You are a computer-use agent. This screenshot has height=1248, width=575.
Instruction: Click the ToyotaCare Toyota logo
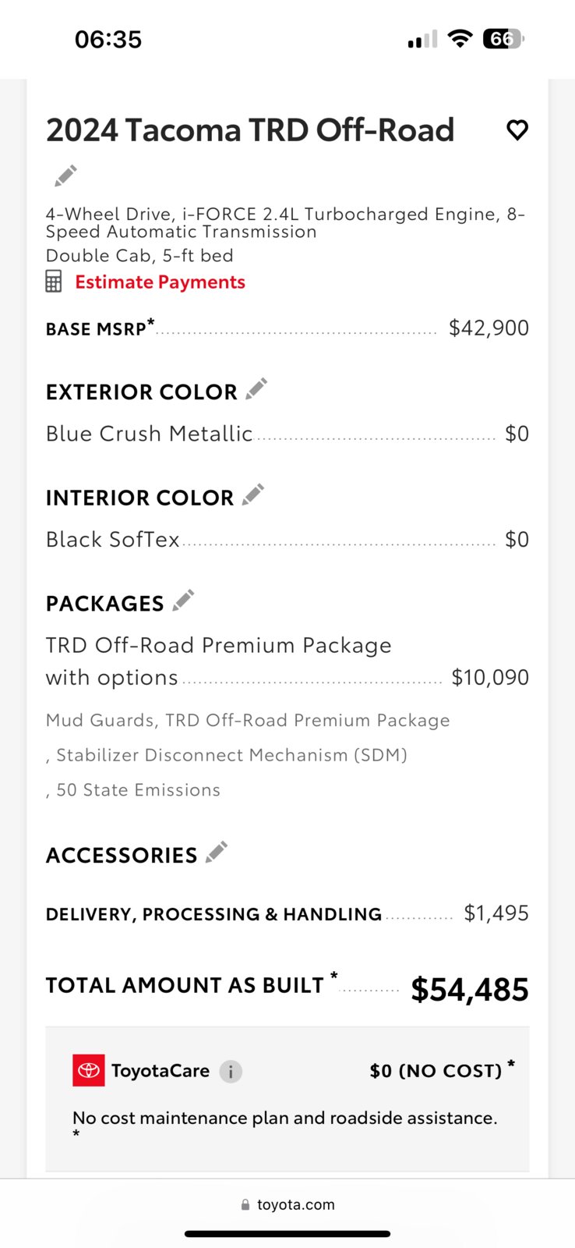coord(89,1070)
